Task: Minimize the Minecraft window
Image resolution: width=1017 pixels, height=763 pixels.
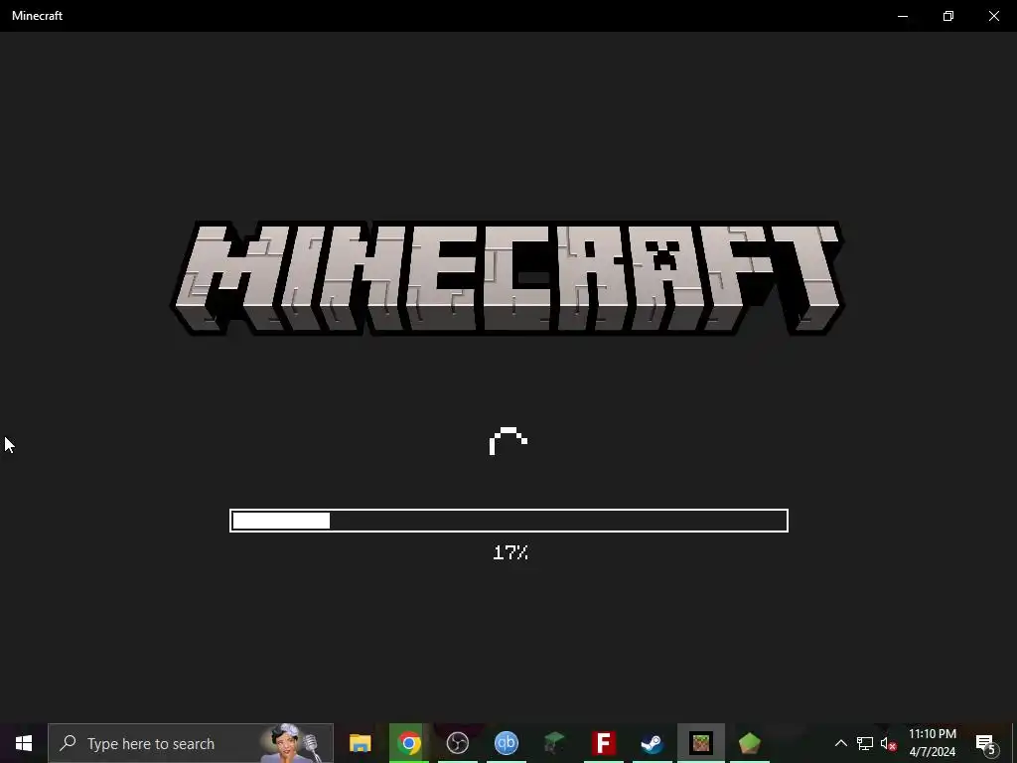Action: 902,16
